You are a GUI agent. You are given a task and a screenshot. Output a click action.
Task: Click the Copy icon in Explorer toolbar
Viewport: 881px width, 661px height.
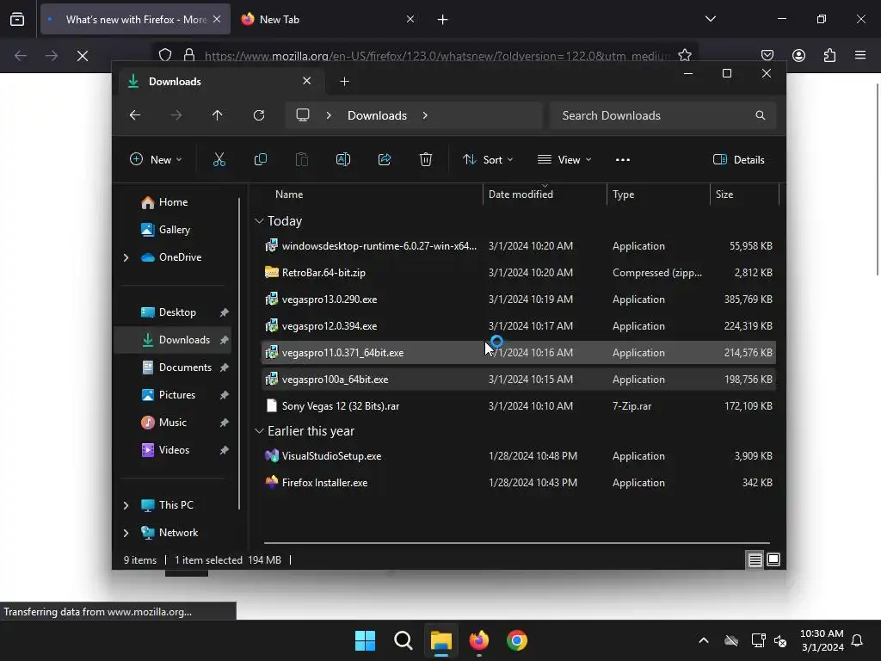pyautogui.click(x=260, y=159)
